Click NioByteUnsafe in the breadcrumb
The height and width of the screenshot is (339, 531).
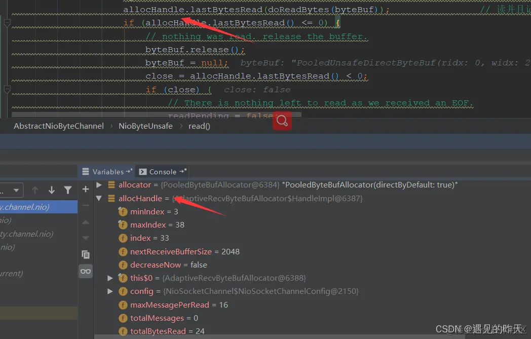point(145,126)
